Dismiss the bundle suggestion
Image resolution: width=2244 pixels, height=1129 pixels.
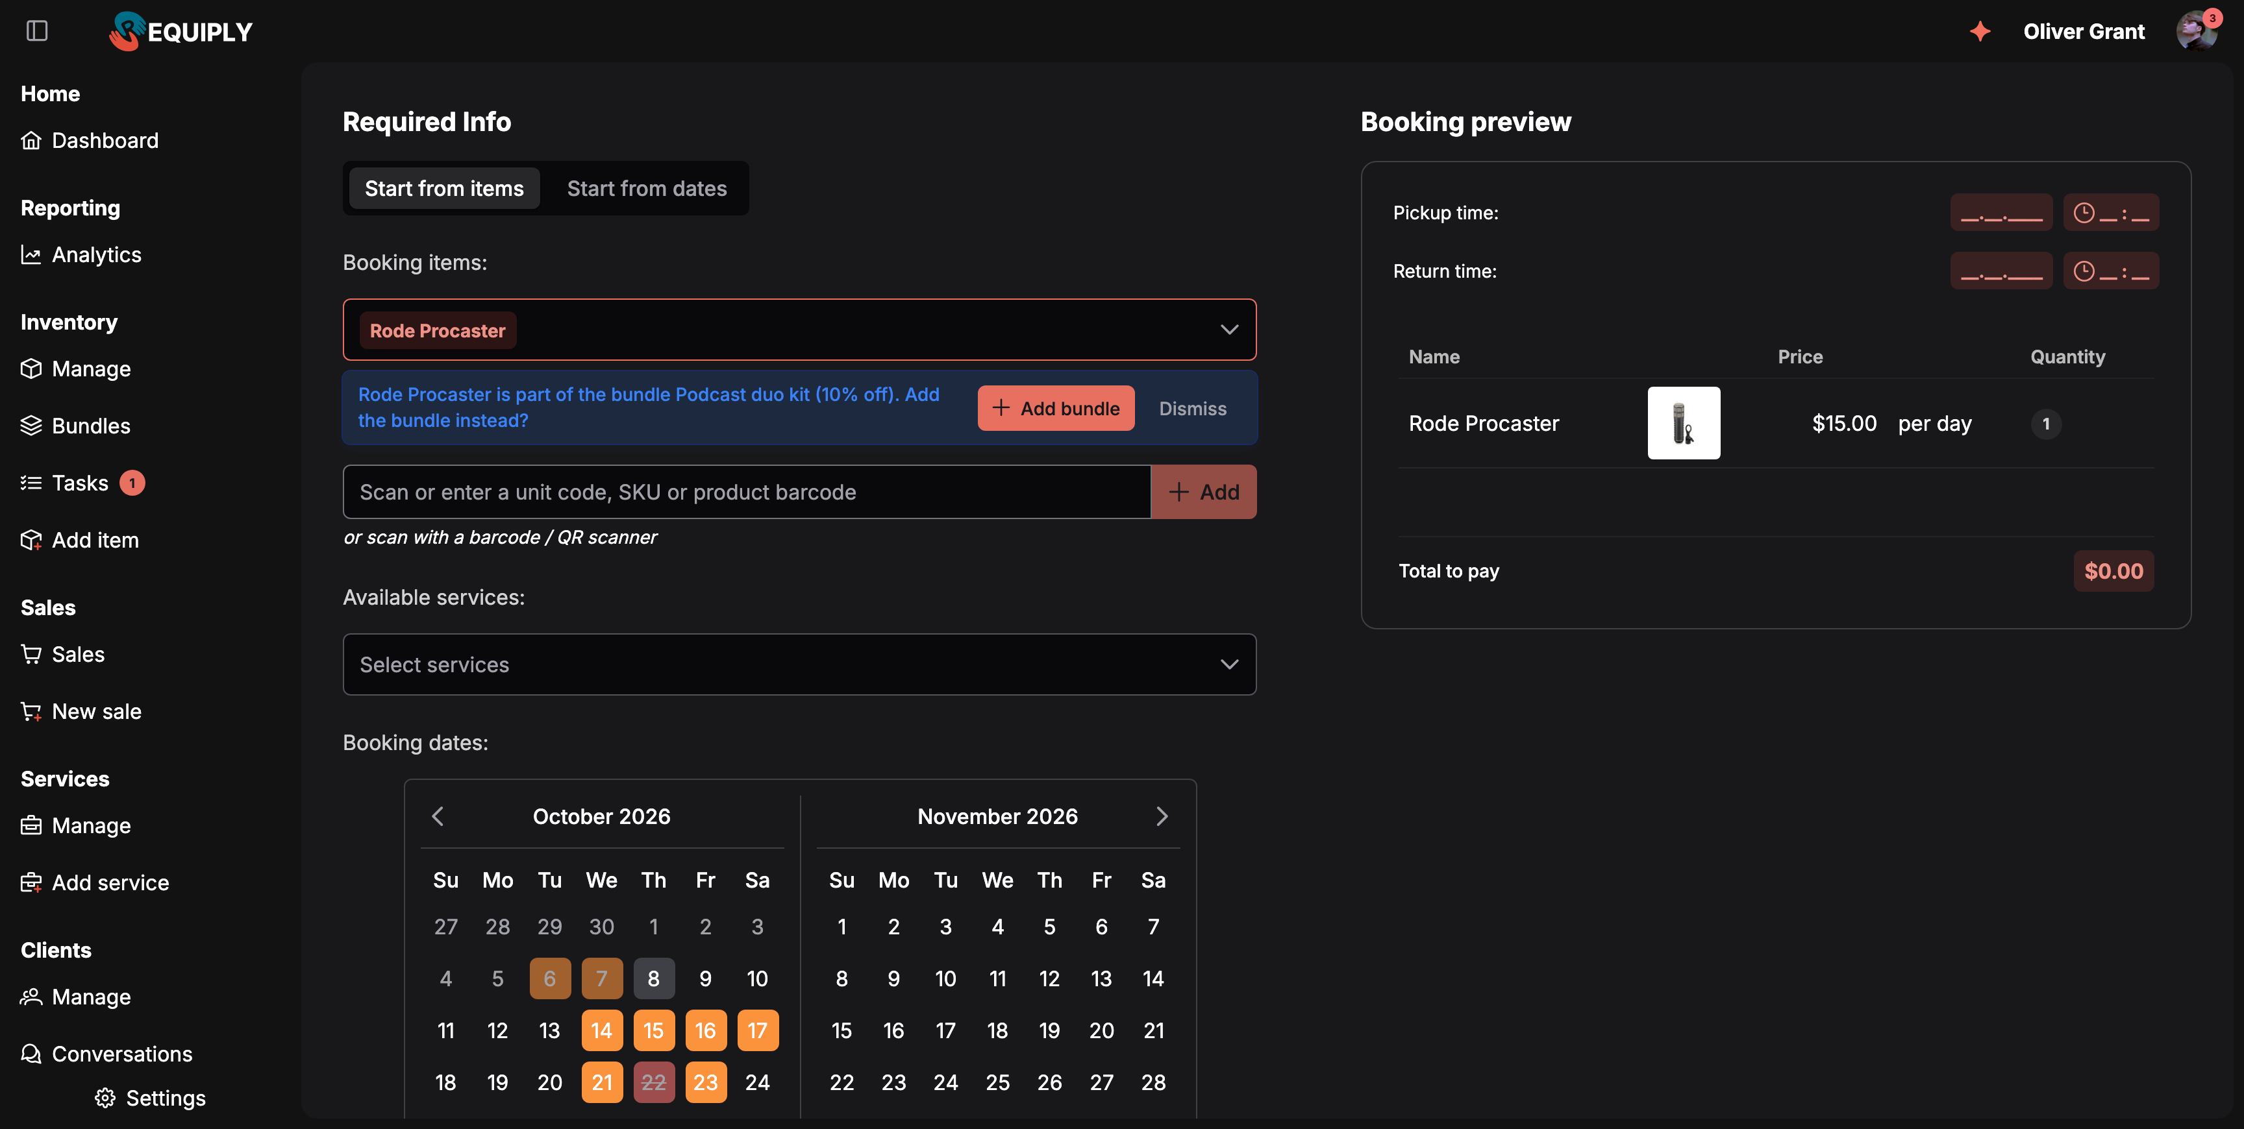(x=1191, y=408)
